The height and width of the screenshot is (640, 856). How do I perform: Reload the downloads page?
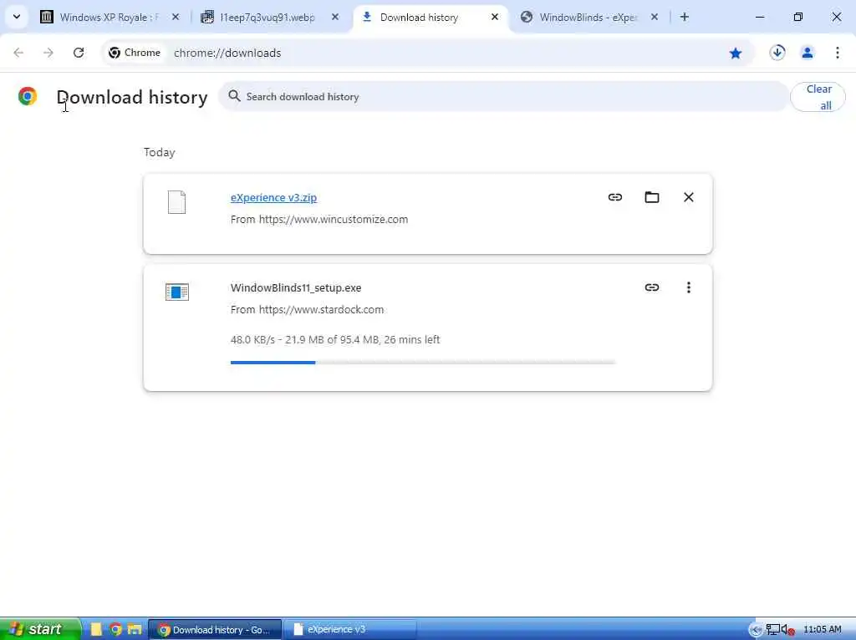tap(79, 53)
